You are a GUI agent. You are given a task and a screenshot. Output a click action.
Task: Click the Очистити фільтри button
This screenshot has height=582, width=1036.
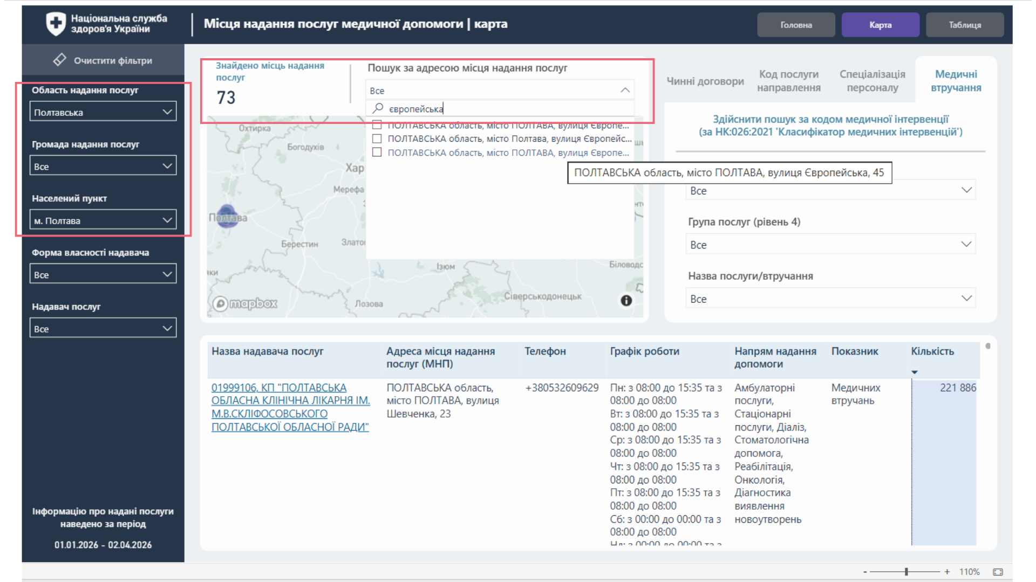click(x=103, y=60)
